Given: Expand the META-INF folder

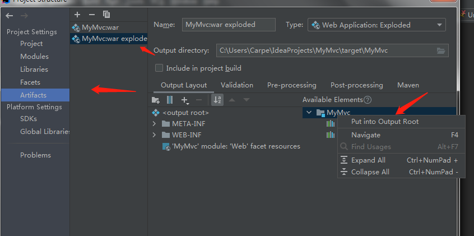Looking at the screenshot, I should tap(154, 124).
